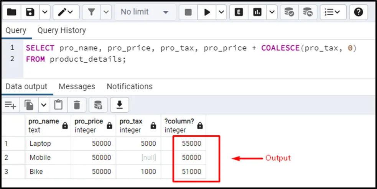The image size is (377, 189).
Task: Switch to the Query History tab
Action: pyautogui.click(x=61, y=30)
